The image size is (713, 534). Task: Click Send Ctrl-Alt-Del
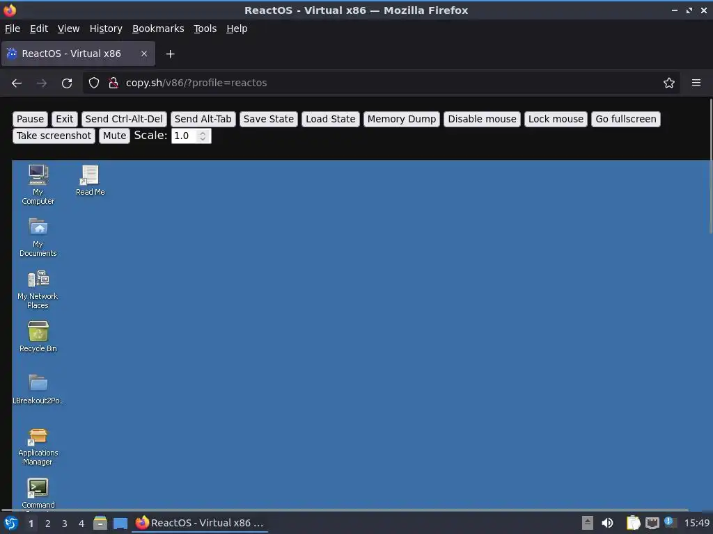pyautogui.click(x=124, y=119)
